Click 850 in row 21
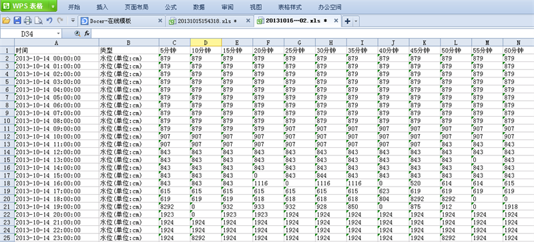The image size is (534, 242). [x=362, y=207]
